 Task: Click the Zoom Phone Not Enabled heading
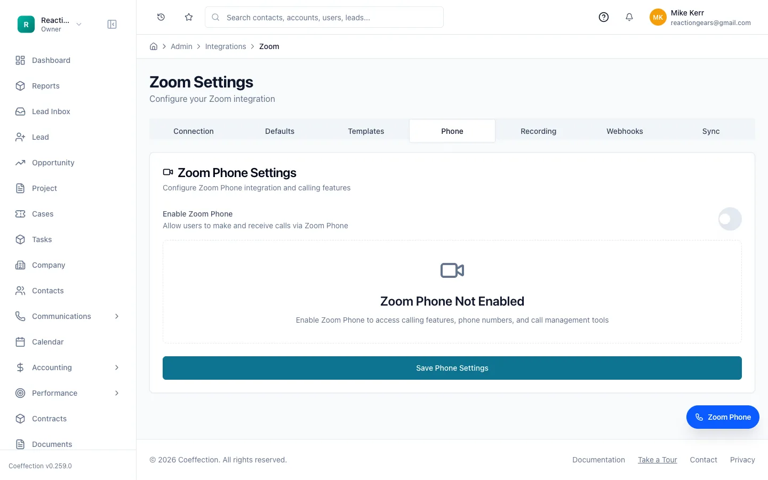click(452, 301)
